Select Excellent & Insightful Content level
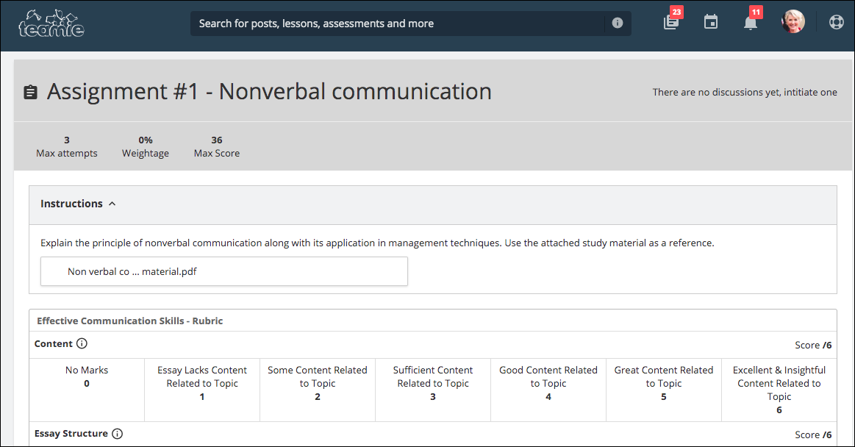Viewport: 855px width, 447px height. (x=779, y=390)
